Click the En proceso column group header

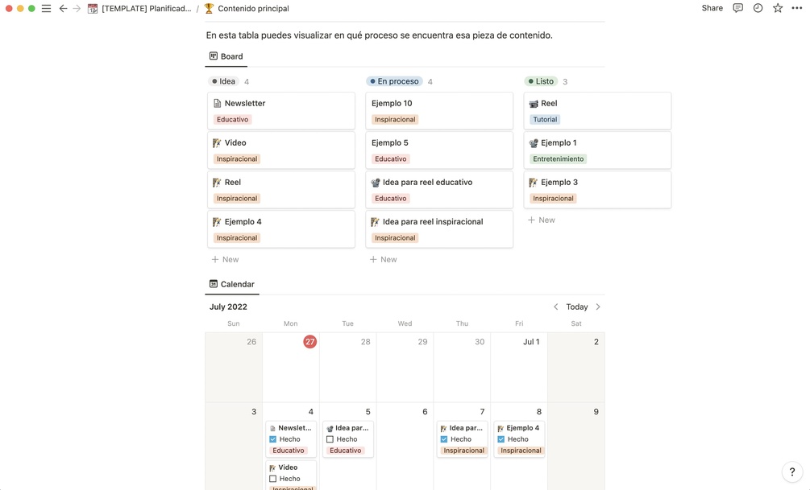click(x=394, y=81)
